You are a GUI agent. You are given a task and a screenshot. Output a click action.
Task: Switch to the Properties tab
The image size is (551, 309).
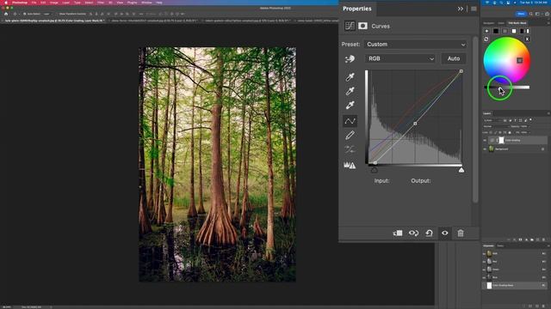point(357,9)
